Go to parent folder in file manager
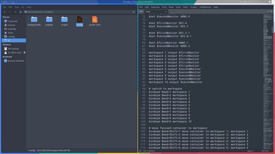The height and width of the screenshot is (154, 275). click(15, 12)
